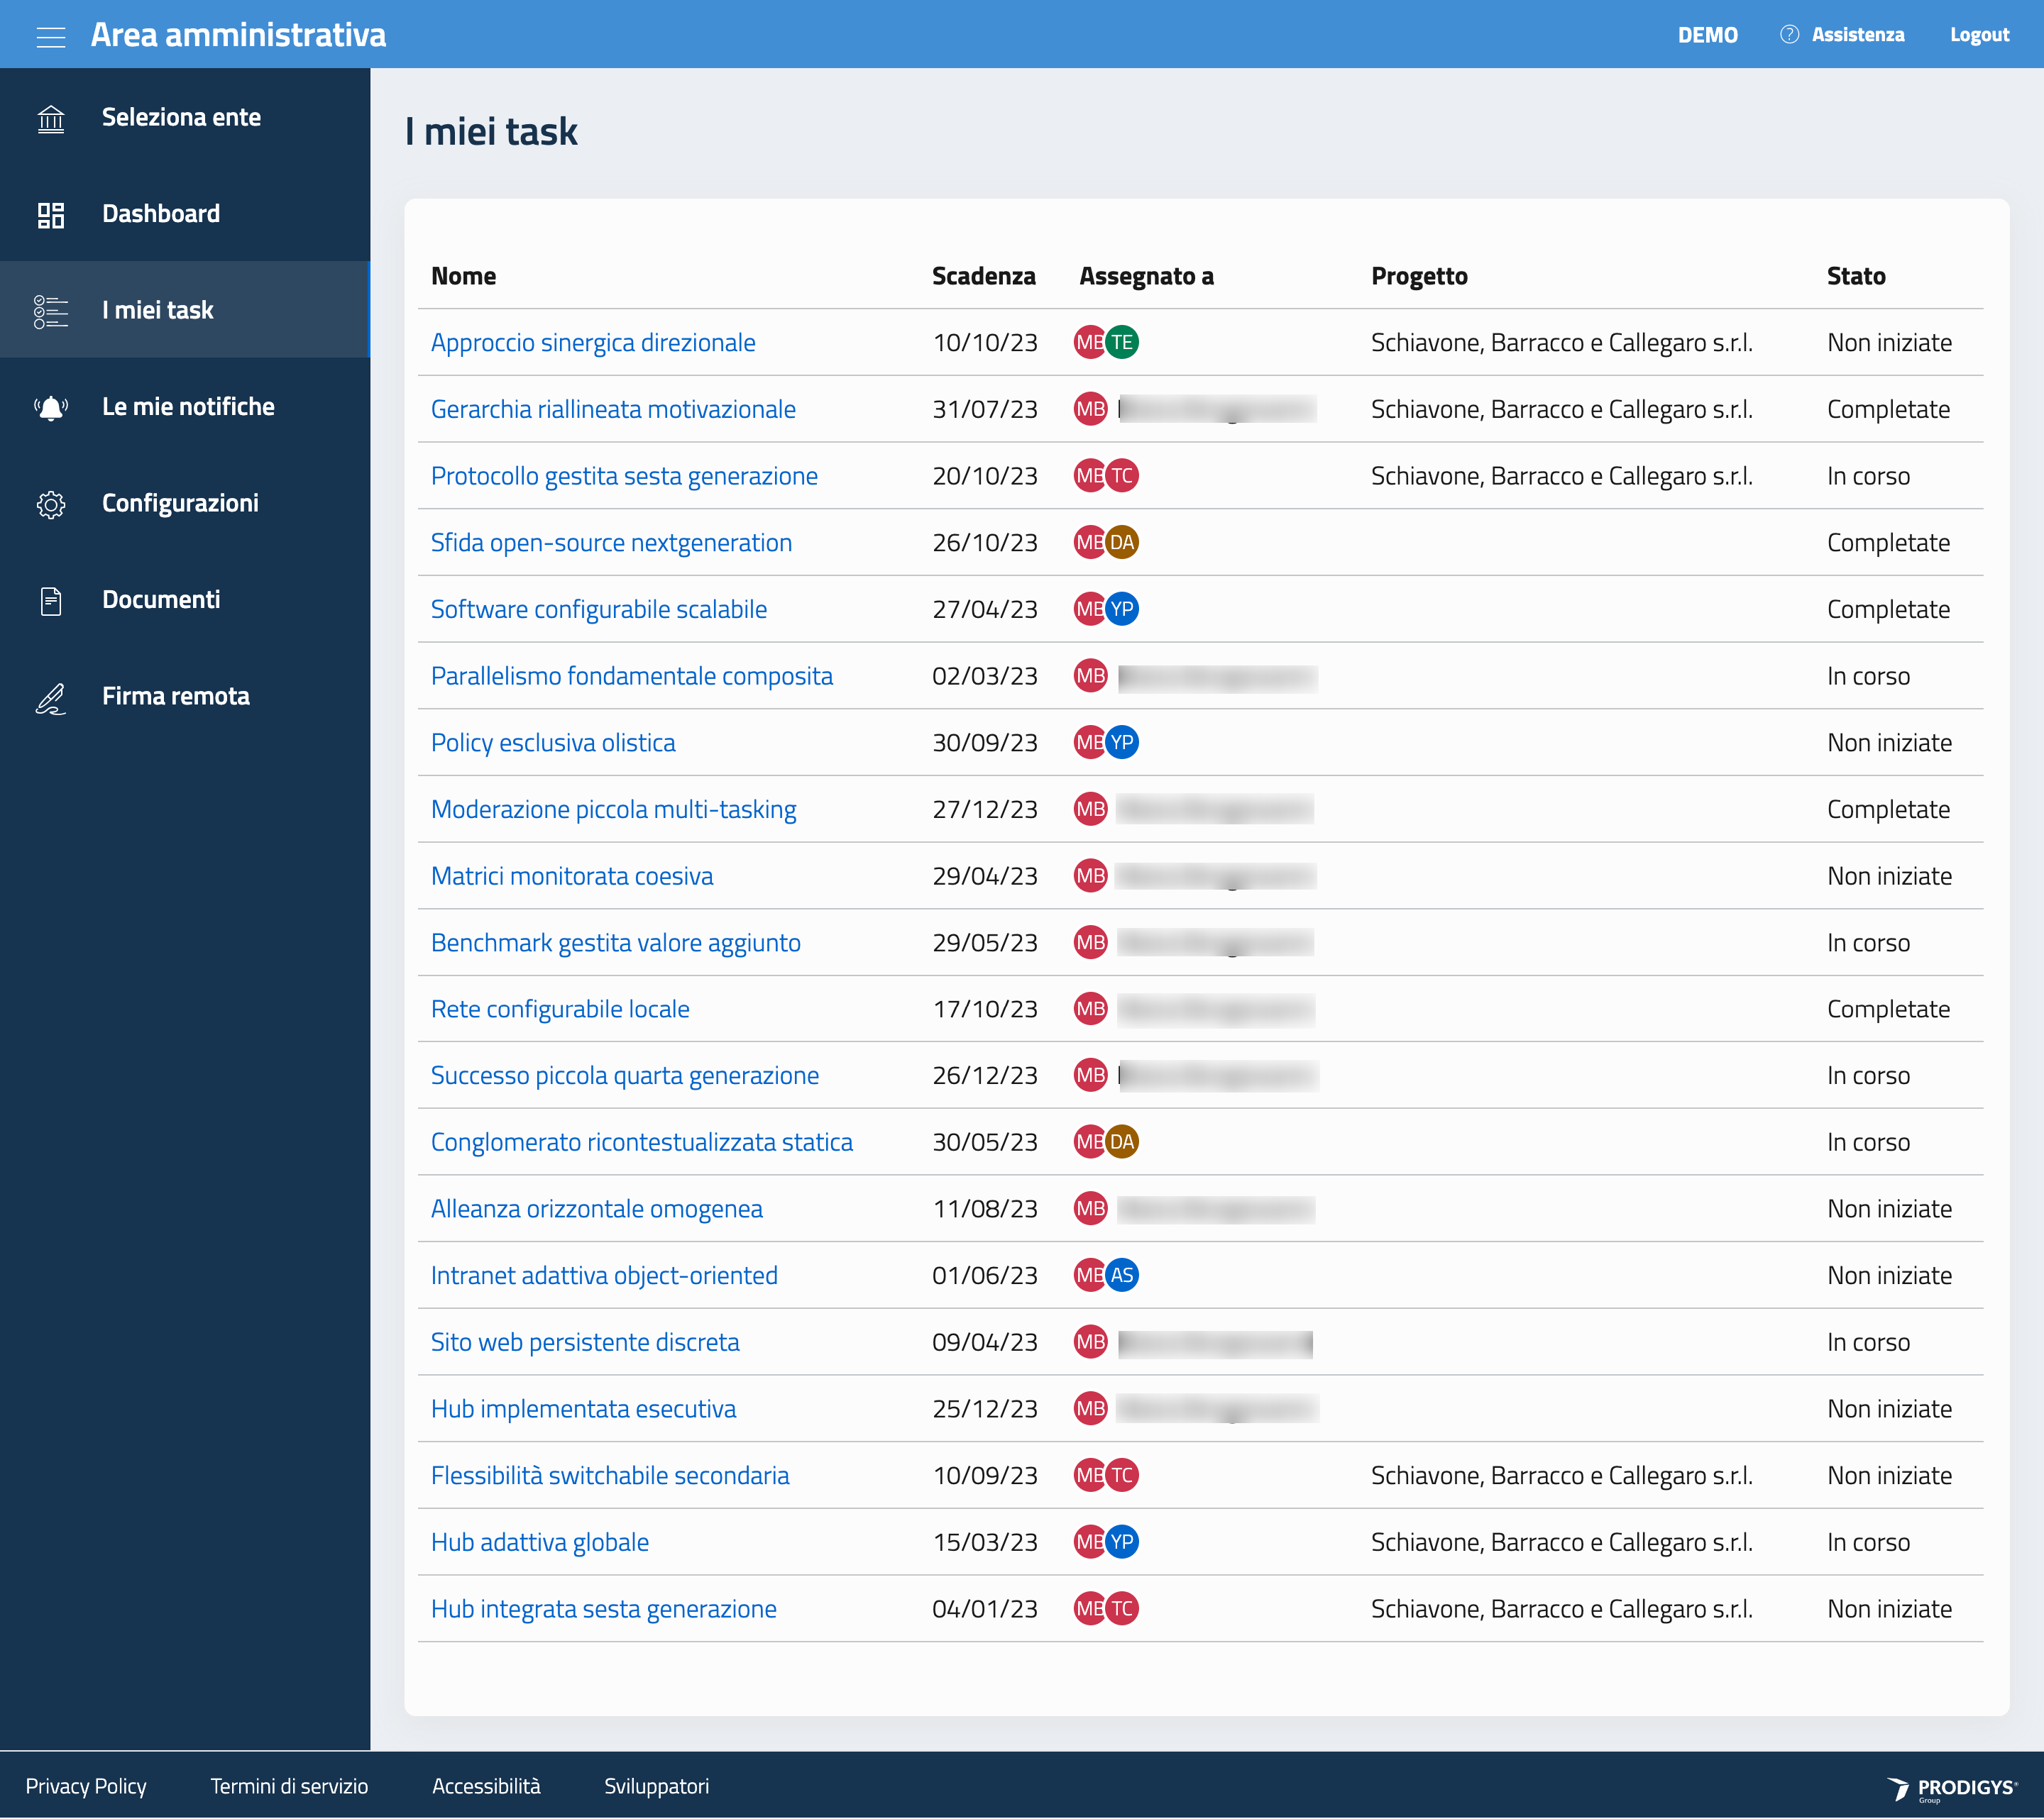Click the Firma remota pen icon
Viewport: 2044px width, 1819px height.
(x=51, y=697)
